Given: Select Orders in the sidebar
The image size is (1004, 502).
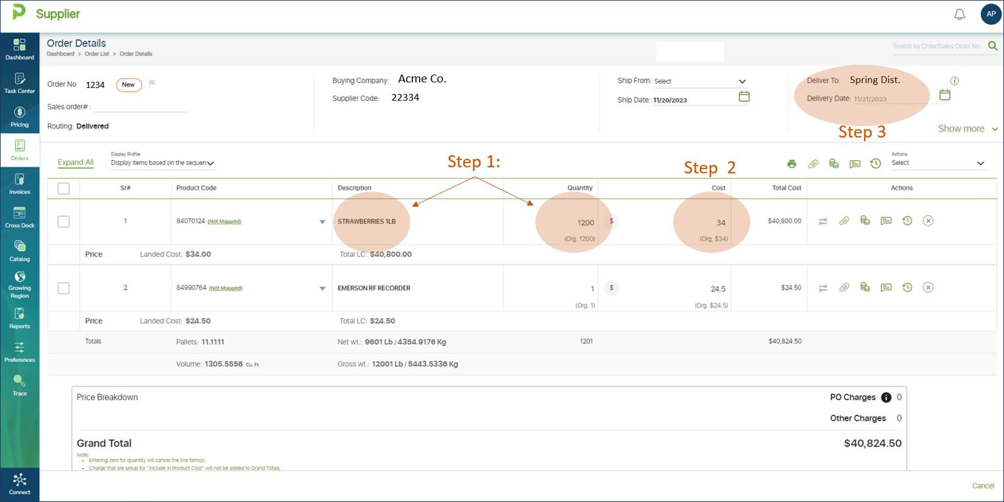Looking at the screenshot, I should (x=19, y=150).
